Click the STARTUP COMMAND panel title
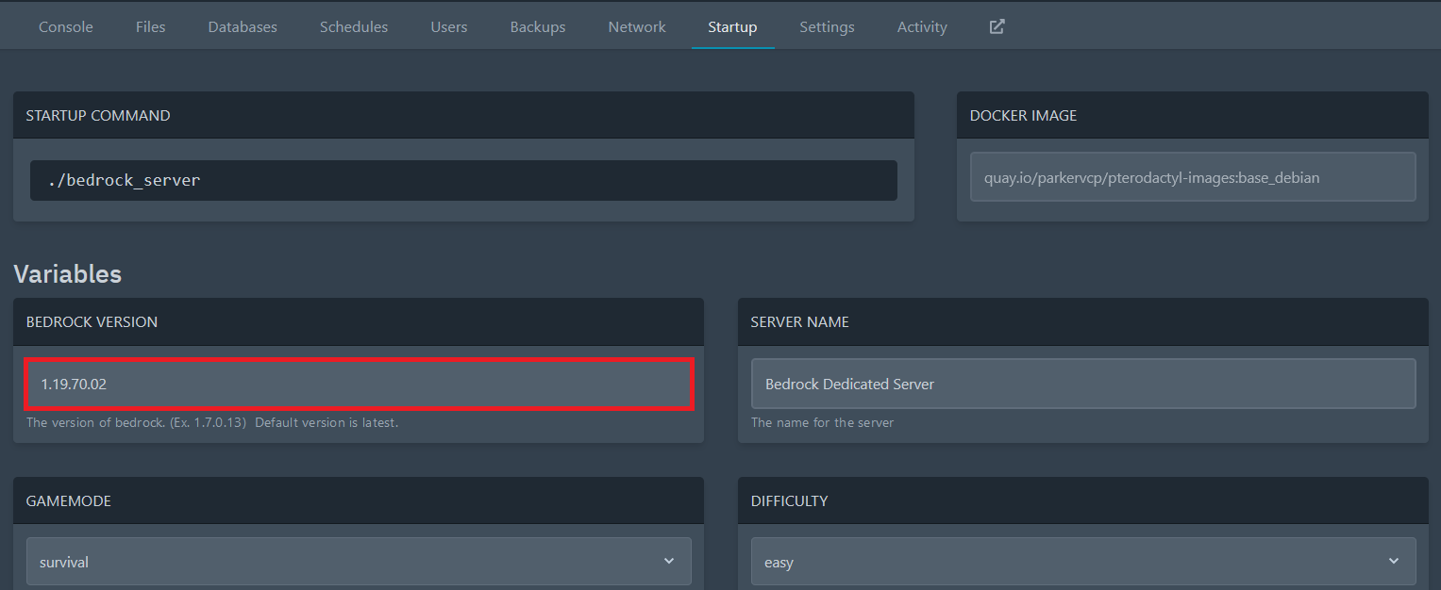1441x590 pixels. [x=98, y=116]
